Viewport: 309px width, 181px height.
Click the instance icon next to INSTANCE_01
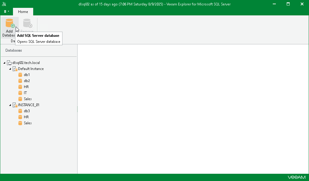14,105
